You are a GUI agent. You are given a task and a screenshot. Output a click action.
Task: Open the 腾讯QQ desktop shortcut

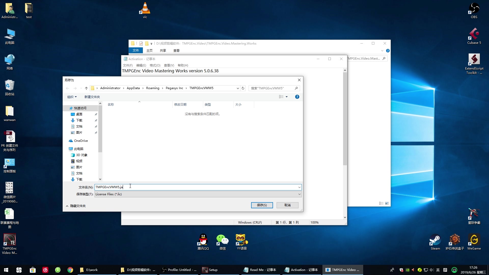click(203, 242)
